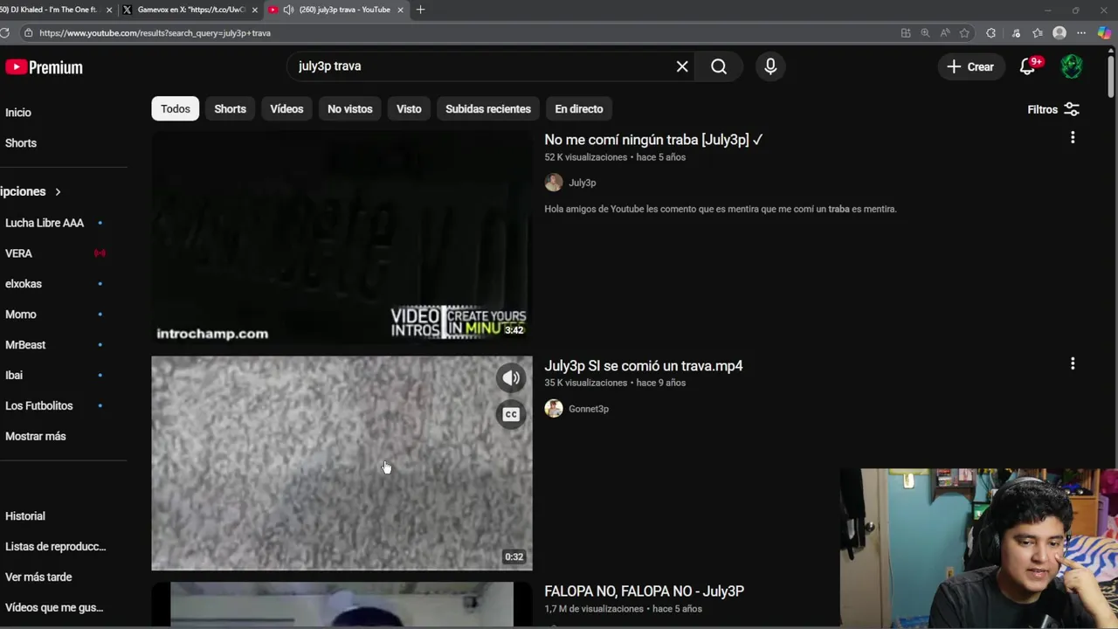Add this page to favorites star

[x=964, y=33]
